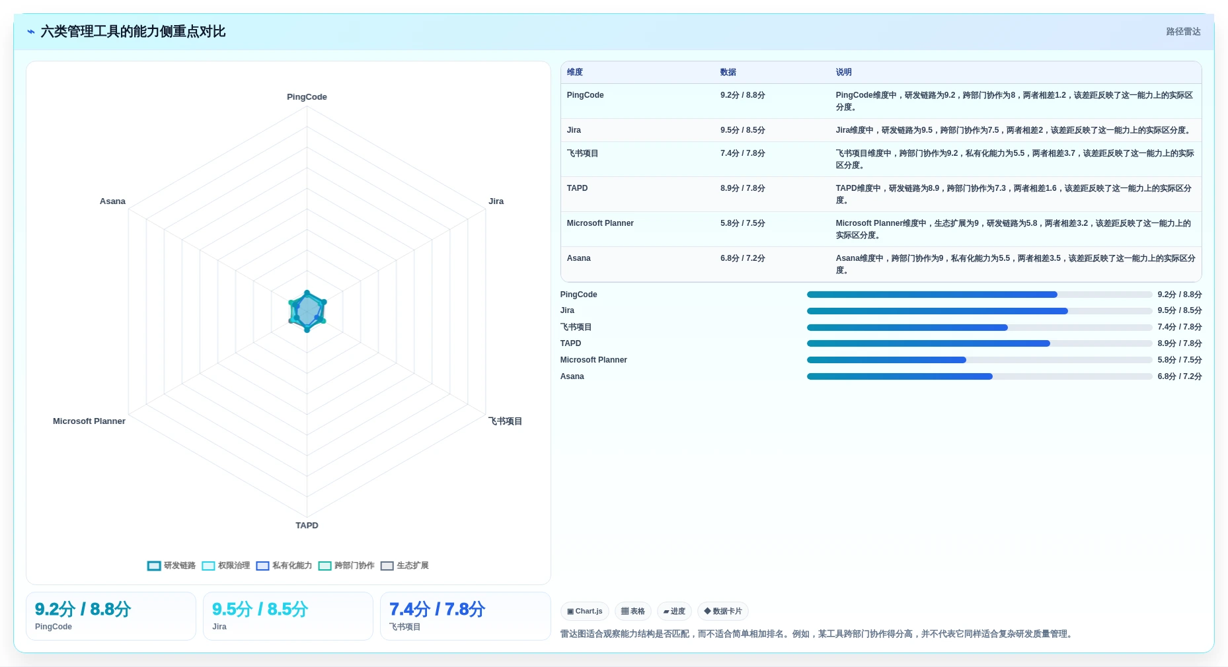Screen dimensions: 1228x667
Task: Click the 飞书项目 progress bar
Action: click(979, 328)
